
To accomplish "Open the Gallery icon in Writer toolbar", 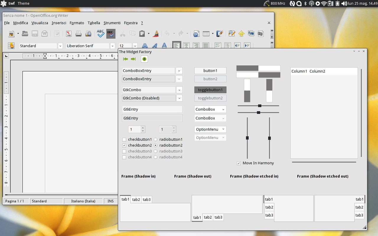I will tap(251, 34).
